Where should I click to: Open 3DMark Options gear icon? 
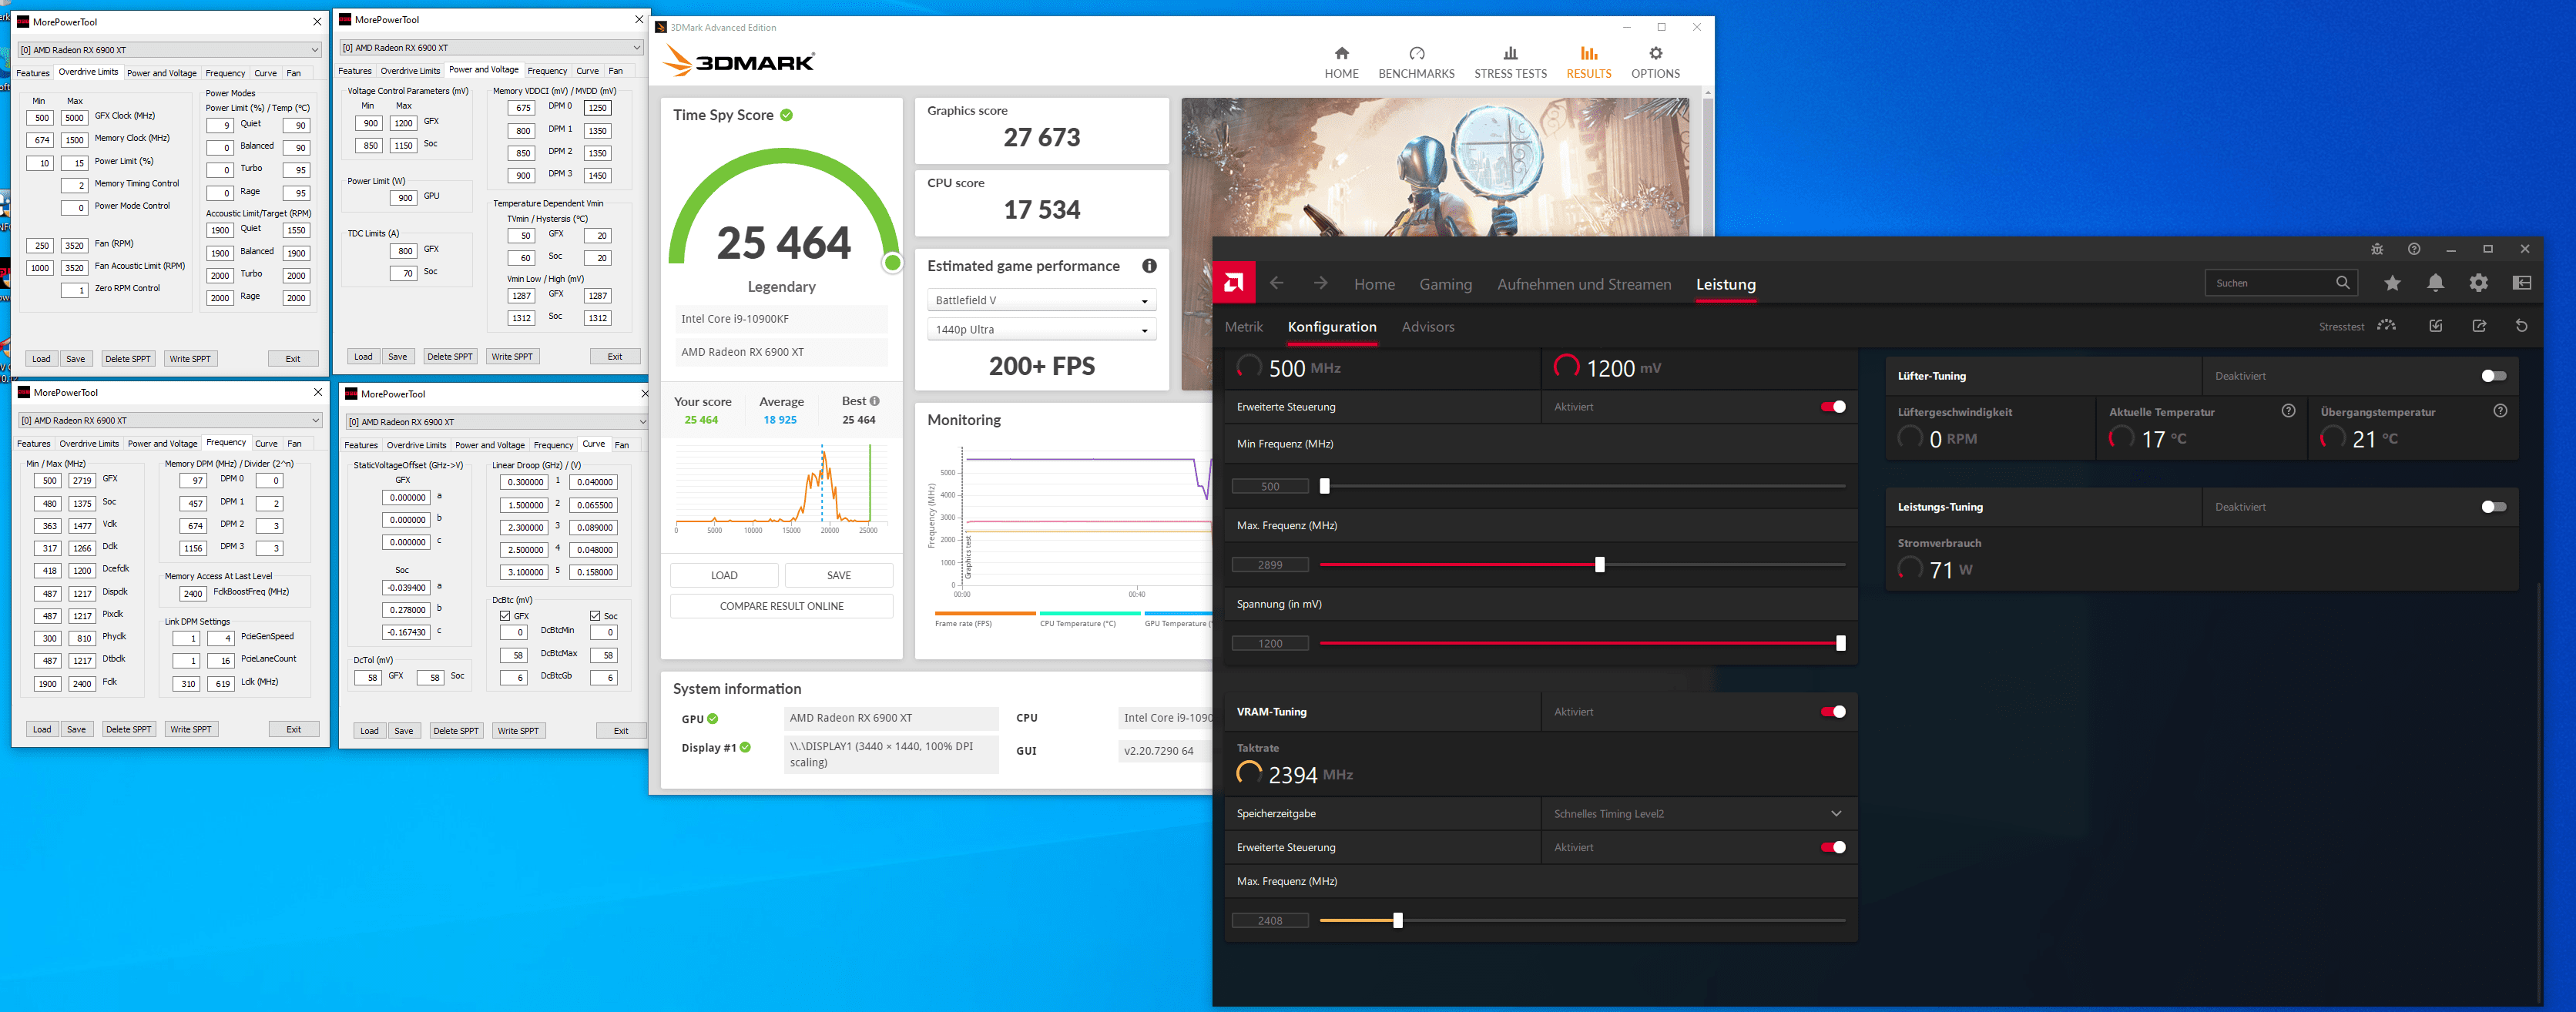[x=1655, y=54]
